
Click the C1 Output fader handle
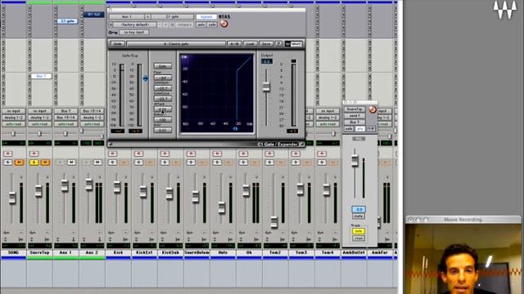266,87
